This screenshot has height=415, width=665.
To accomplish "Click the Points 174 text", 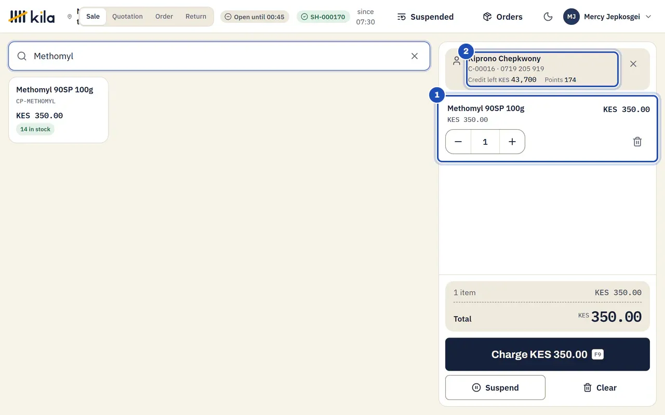I will pos(561,80).
